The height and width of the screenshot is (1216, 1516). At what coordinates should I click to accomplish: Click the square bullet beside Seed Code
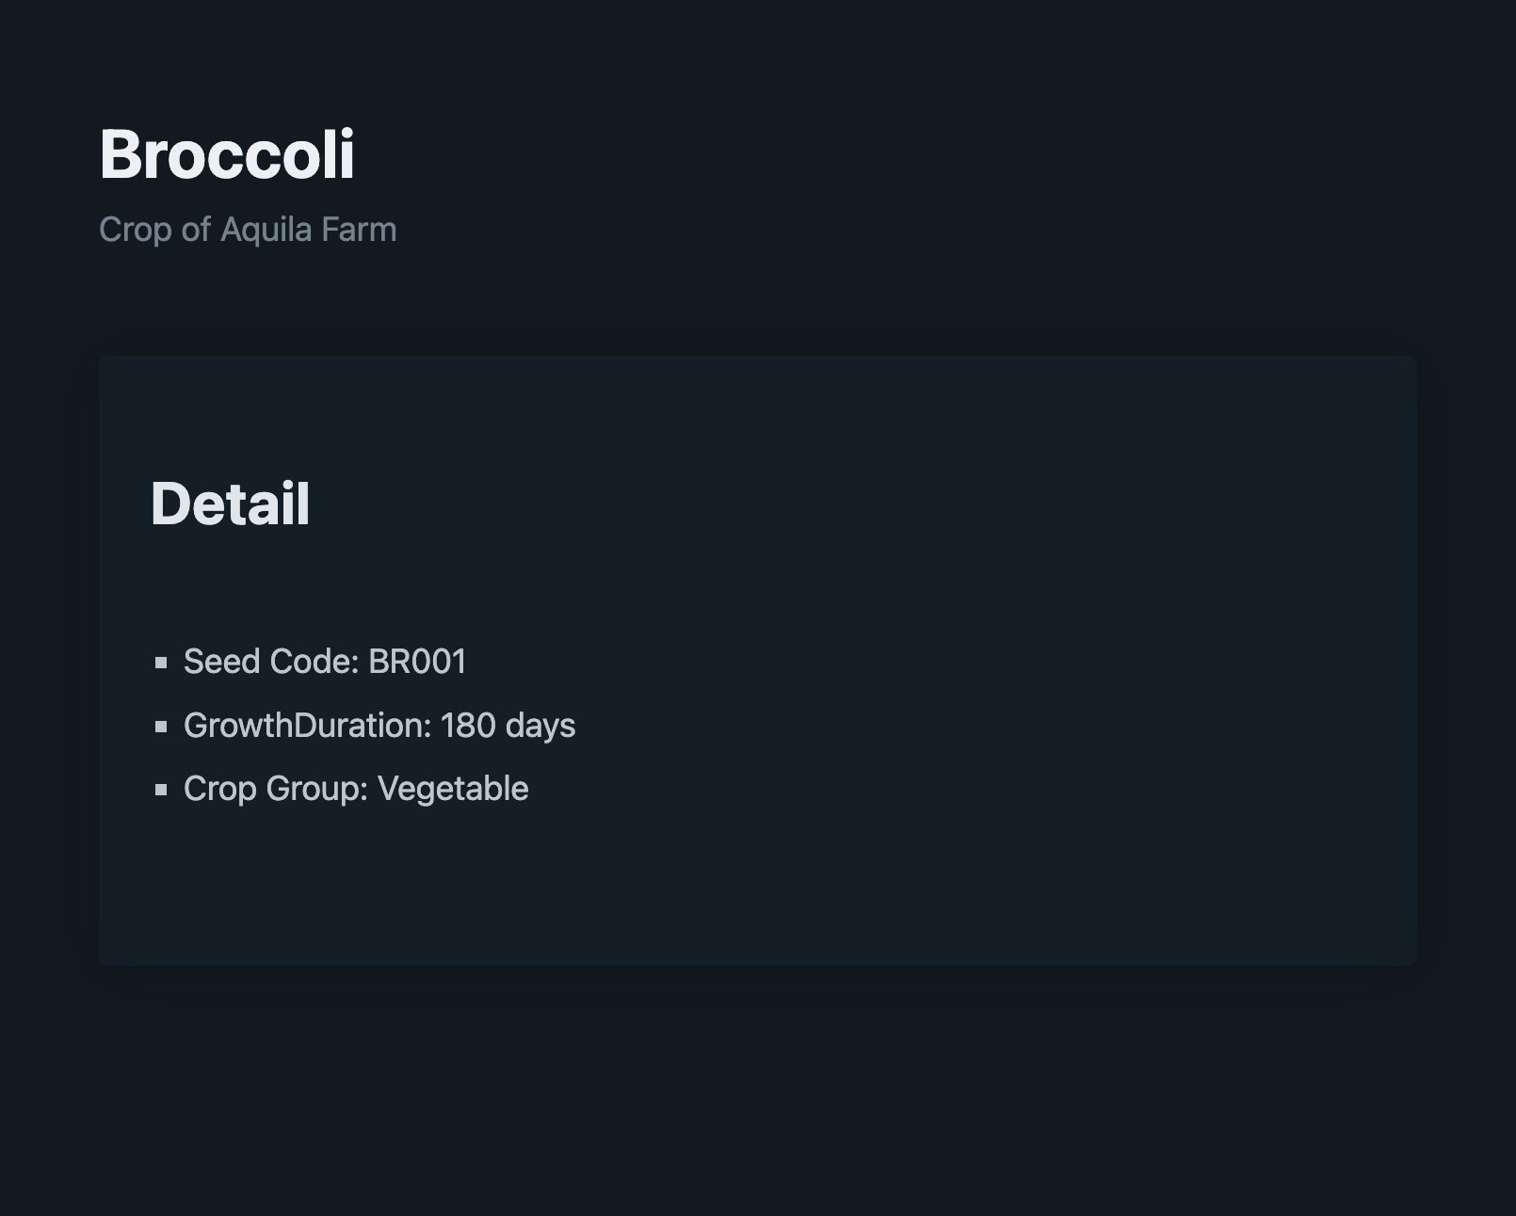(x=161, y=663)
